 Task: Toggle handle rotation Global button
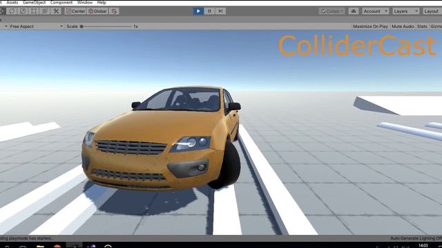pyautogui.click(x=97, y=11)
